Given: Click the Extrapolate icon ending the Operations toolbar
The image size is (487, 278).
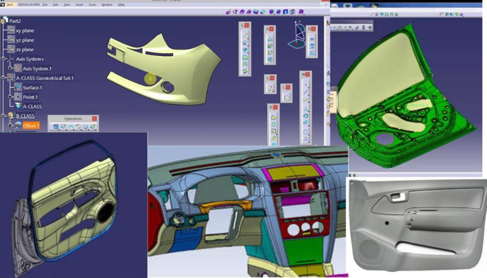Looking at the screenshot, I should 93,126.
